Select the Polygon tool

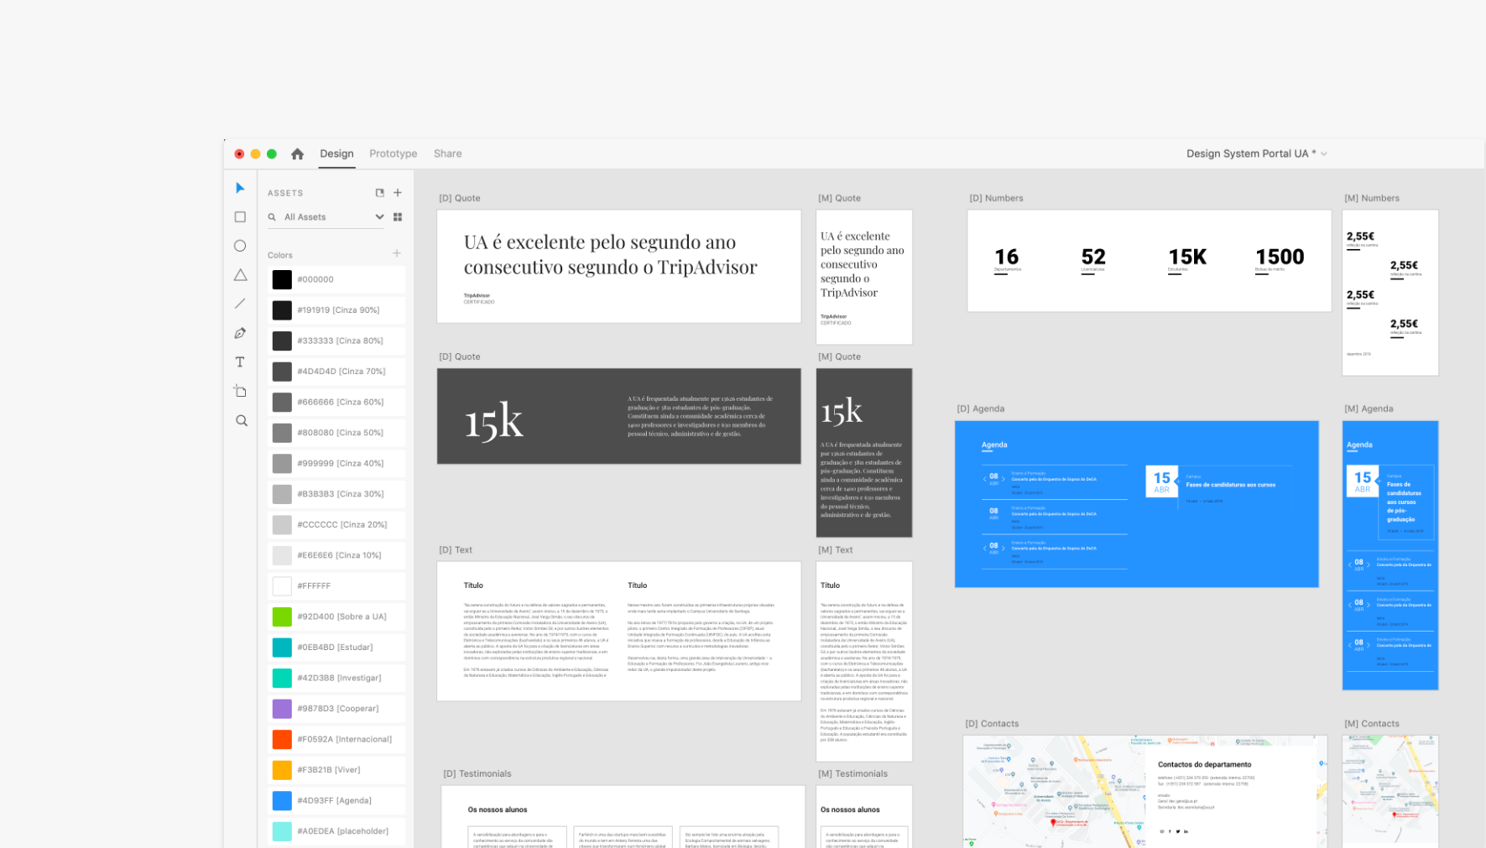240,274
